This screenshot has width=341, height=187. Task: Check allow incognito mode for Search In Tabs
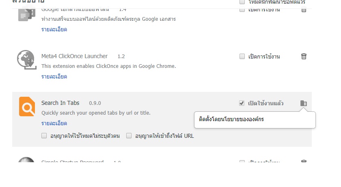pos(44,136)
